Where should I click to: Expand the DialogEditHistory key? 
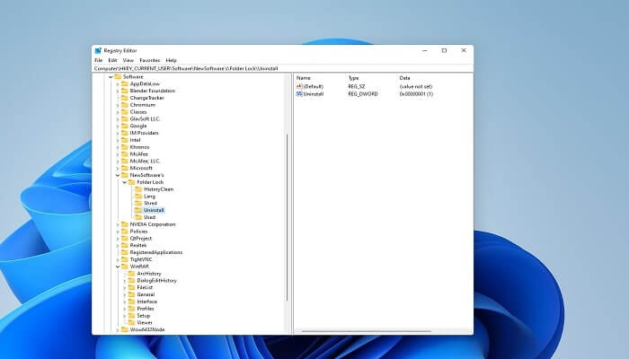tap(125, 280)
